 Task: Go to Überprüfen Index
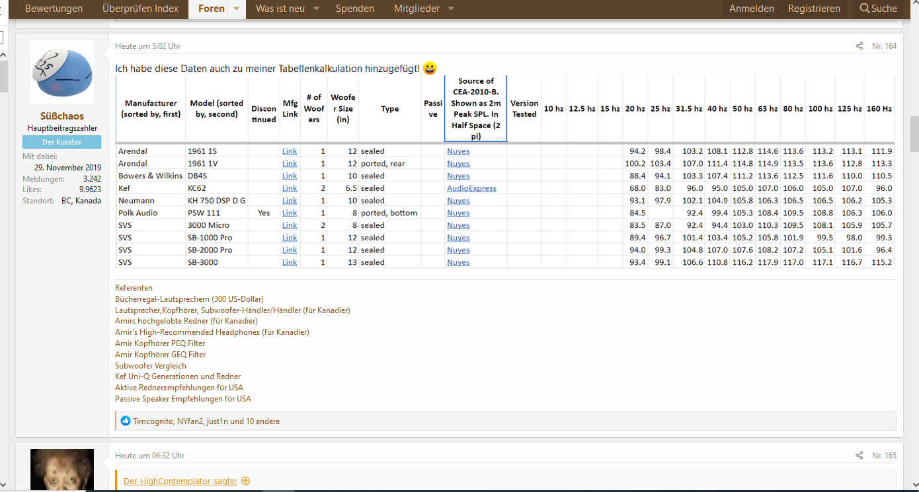point(141,9)
